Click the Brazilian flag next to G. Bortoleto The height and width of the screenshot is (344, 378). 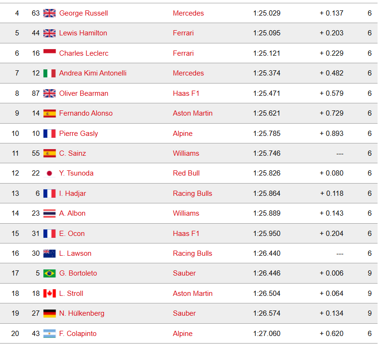(50, 273)
